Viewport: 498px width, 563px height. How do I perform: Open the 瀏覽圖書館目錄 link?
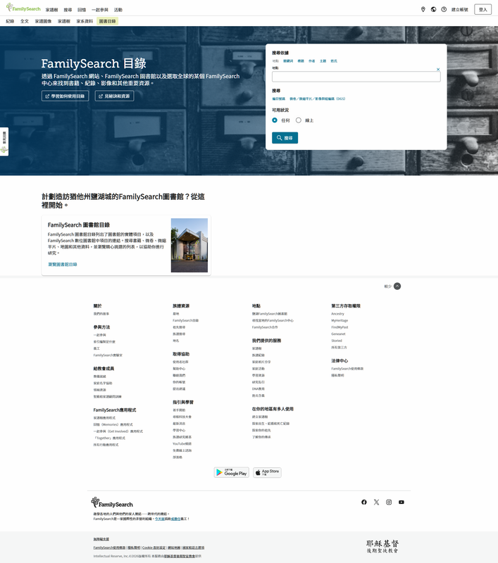63,265
